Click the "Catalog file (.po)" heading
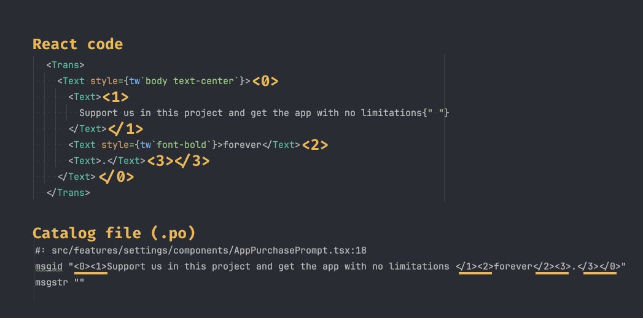Screen dimensions: 643x318 (114, 233)
